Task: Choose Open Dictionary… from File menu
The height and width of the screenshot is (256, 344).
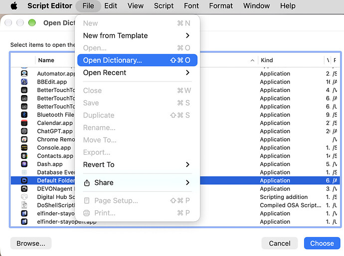Action: click(x=137, y=60)
